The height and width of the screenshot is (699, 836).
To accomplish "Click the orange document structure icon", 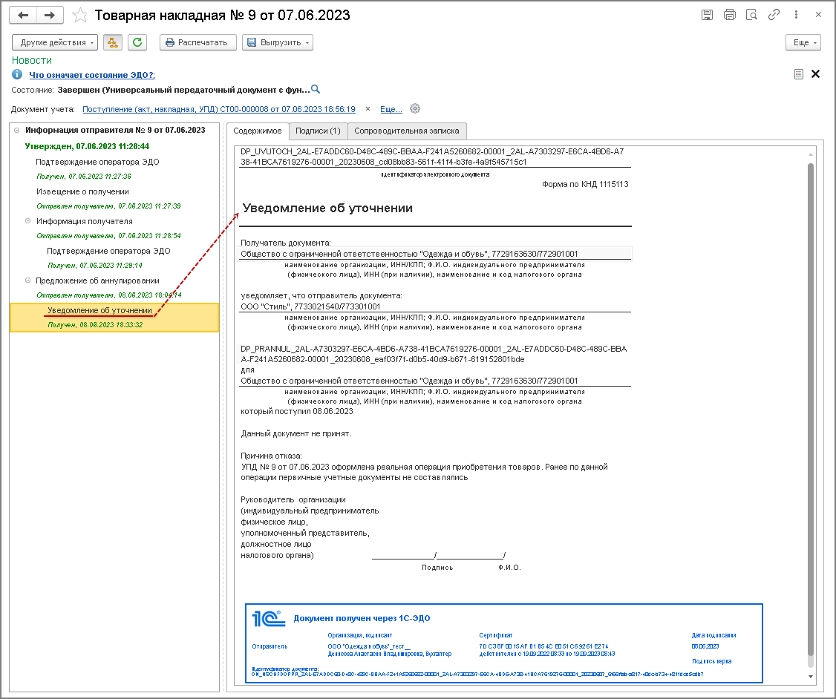I will [x=113, y=42].
